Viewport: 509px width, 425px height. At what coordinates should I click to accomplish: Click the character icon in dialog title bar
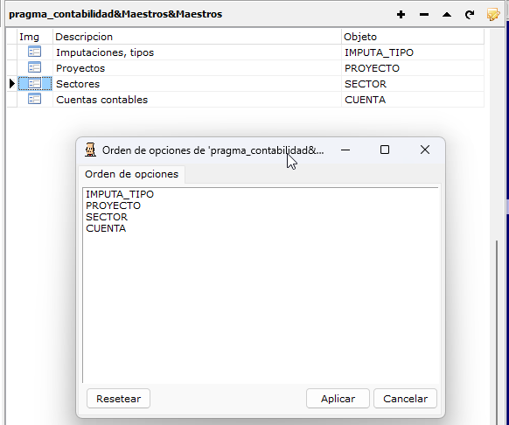tap(91, 150)
